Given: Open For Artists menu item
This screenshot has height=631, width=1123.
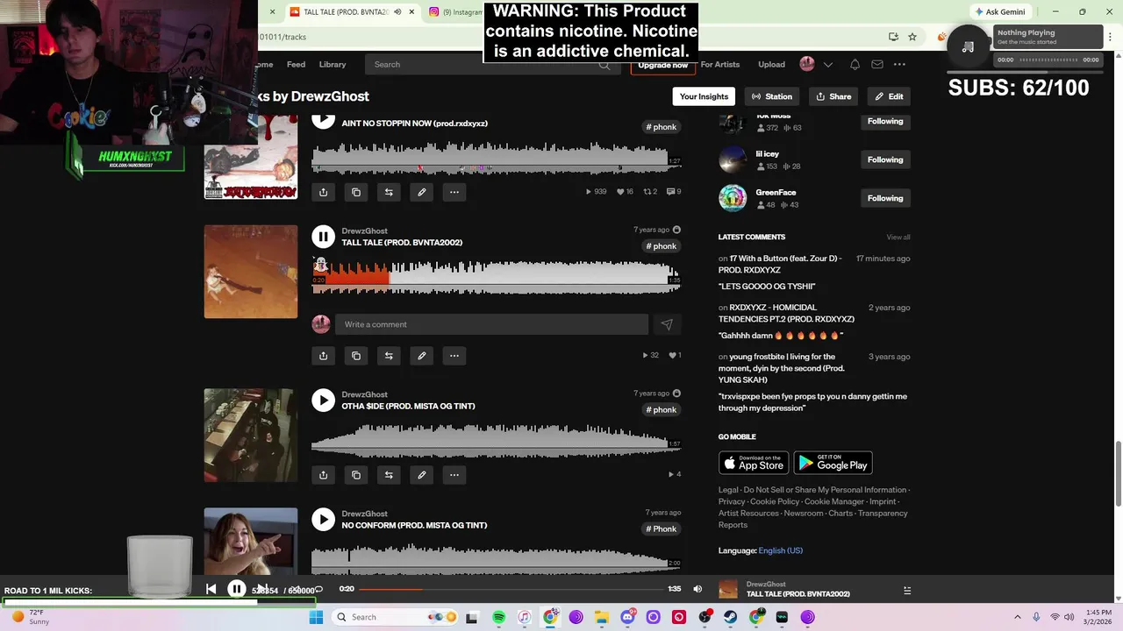Looking at the screenshot, I should pos(719,64).
